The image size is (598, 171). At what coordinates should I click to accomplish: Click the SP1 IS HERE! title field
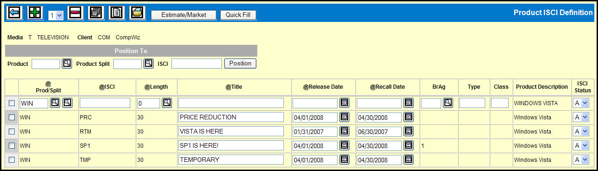tap(231, 146)
